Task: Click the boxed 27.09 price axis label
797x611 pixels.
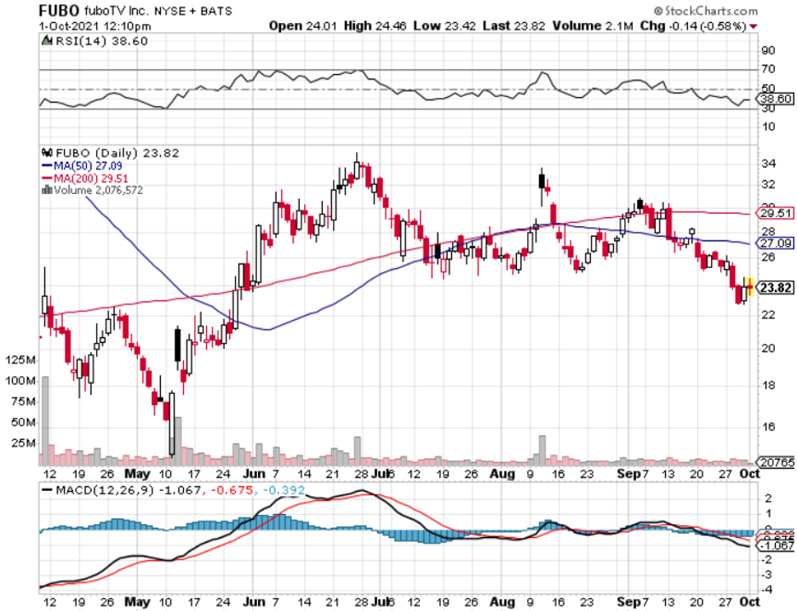Action: (x=777, y=243)
